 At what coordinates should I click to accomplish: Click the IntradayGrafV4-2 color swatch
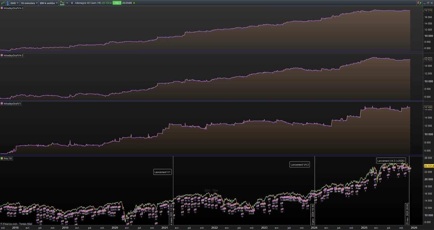2,55
